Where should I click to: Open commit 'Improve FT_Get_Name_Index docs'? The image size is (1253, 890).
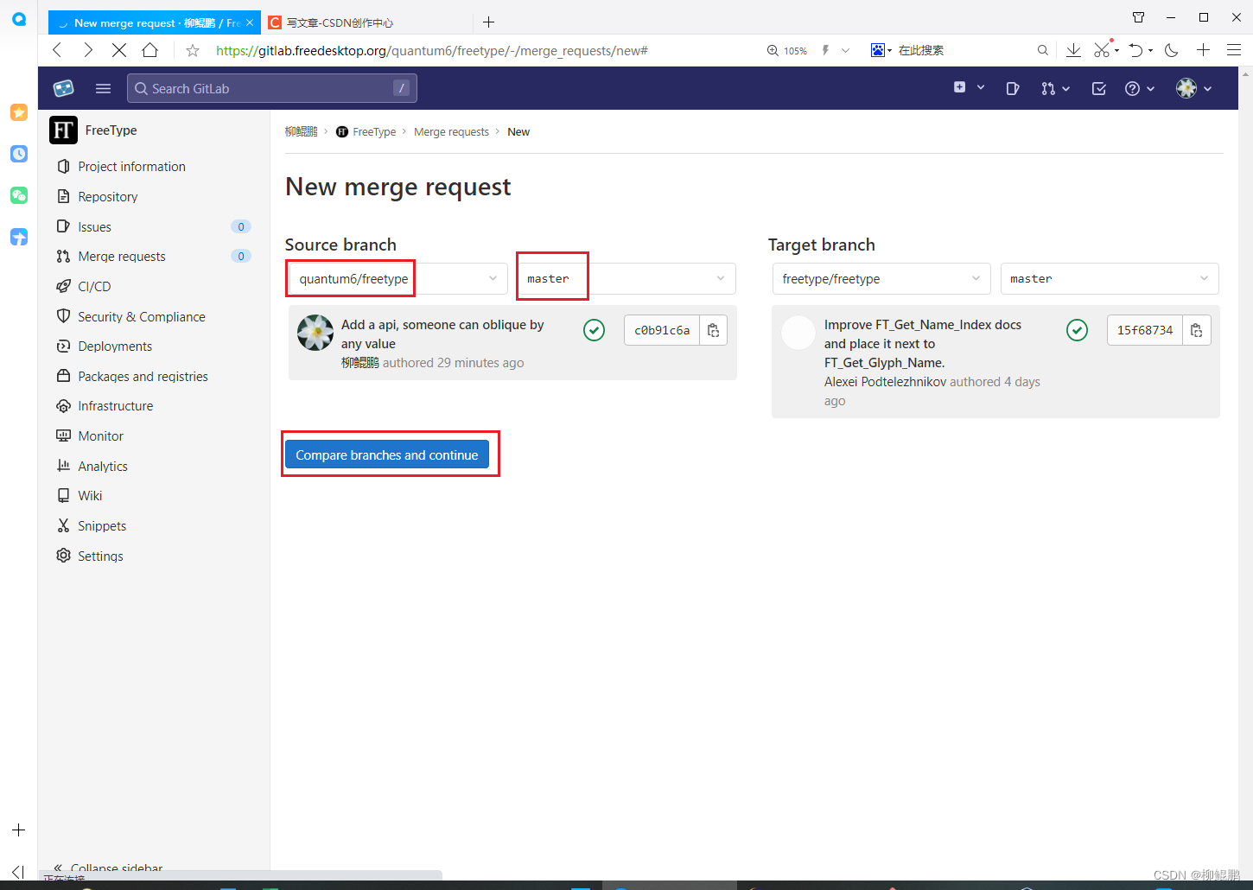click(x=922, y=343)
